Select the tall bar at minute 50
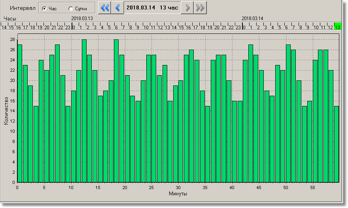Viewport: 348px width, 208px height. pos(288,113)
